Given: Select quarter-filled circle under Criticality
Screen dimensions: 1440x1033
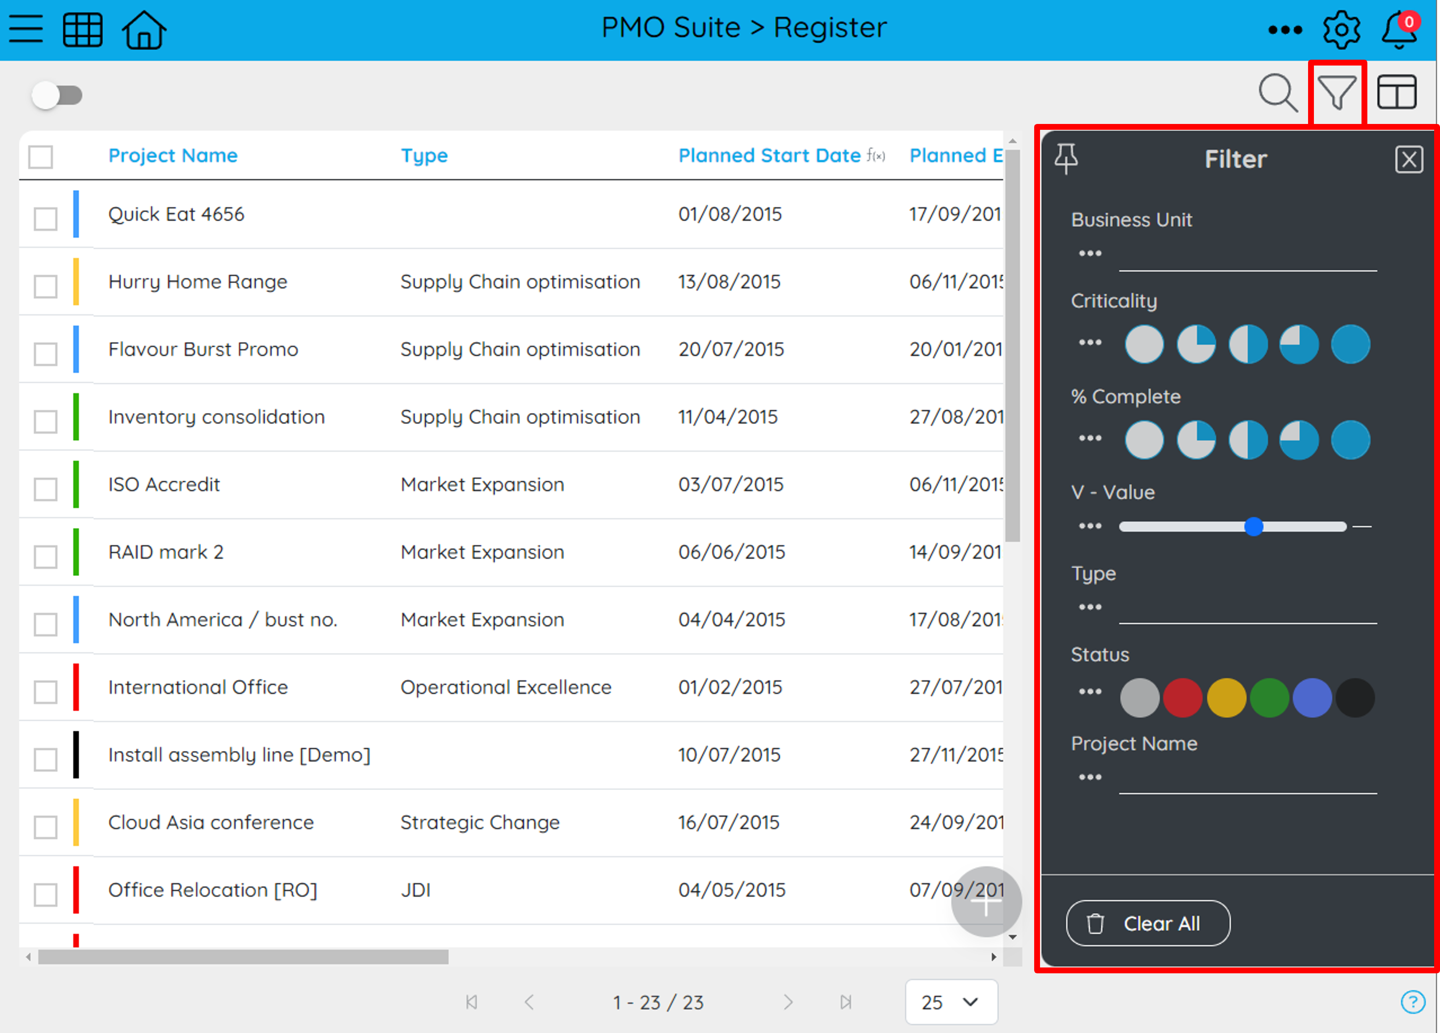Looking at the screenshot, I should pyautogui.click(x=1196, y=345).
